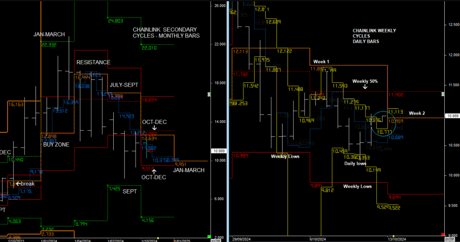The width and height of the screenshot is (460, 242).
Task: Click the 24.803 green level value
Action: click(x=115, y=21)
